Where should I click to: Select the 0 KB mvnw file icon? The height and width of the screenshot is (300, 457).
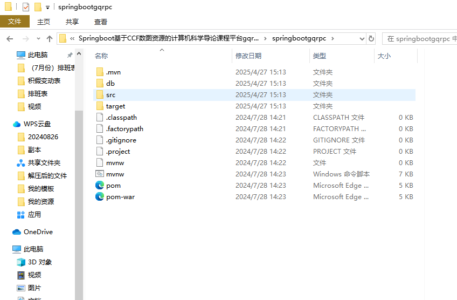coord(100,162)
